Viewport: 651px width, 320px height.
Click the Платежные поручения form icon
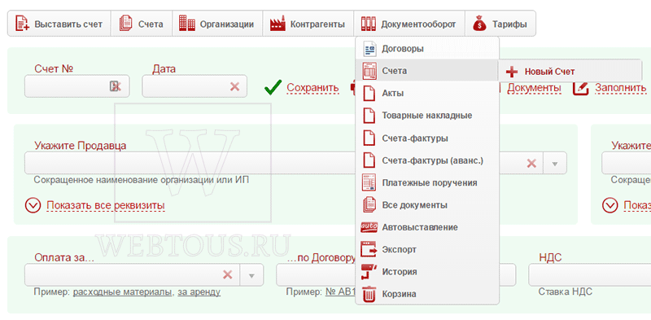pos(369,182)
